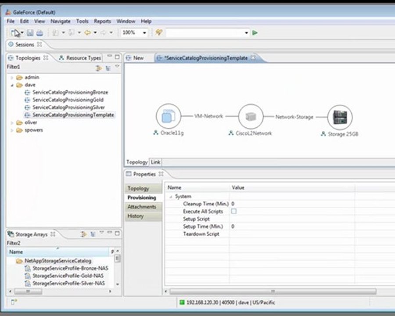Open the Storage Arrays view menu triangle
Screen dimensions: 395x316
(101, 232)
